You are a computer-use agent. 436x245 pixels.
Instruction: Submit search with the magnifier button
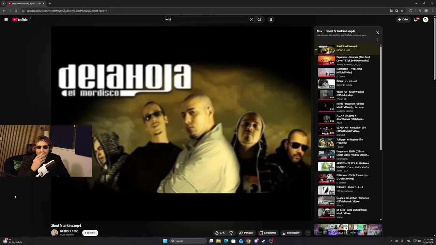pos(259,19)
